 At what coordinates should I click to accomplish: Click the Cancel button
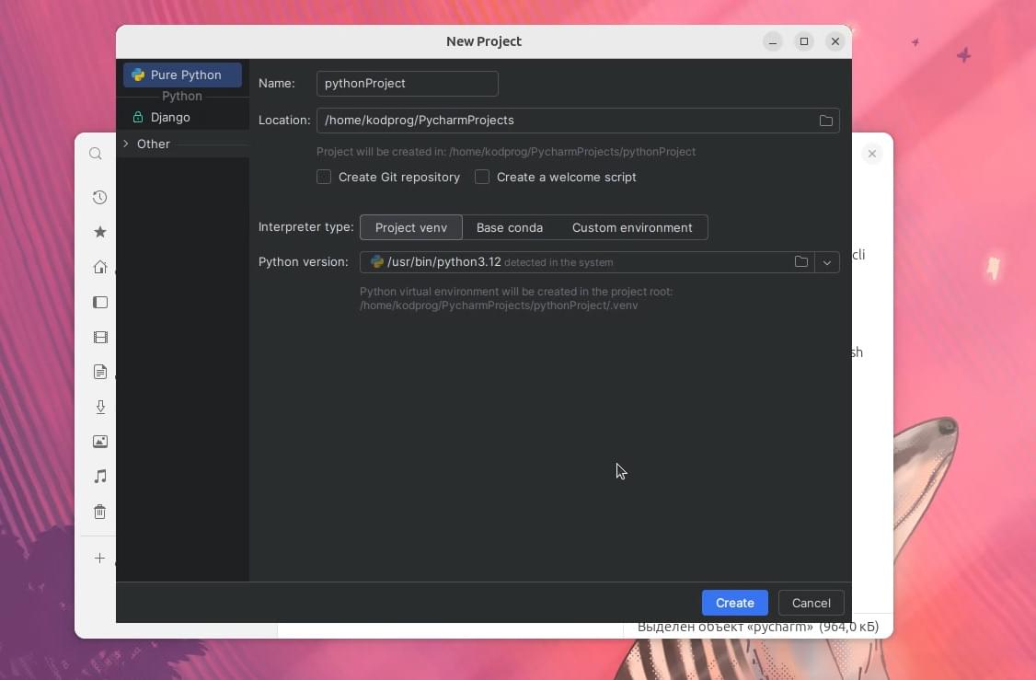[811, 603]
